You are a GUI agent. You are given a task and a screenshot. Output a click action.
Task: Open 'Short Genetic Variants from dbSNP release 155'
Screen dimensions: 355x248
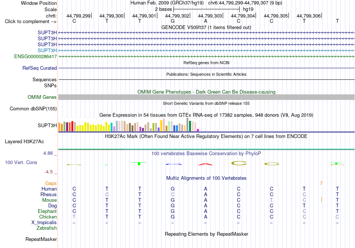tap(206, 103)
